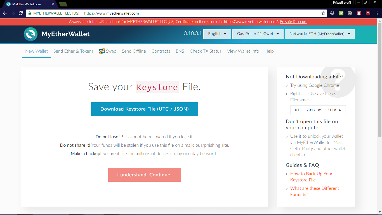Go to Check TX Status tab
The image size is (382, 215).
click(206, 51)
